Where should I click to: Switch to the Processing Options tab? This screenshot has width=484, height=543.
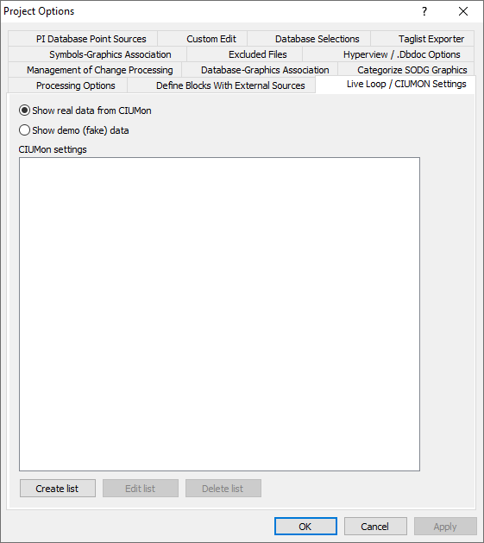(67, 85)
